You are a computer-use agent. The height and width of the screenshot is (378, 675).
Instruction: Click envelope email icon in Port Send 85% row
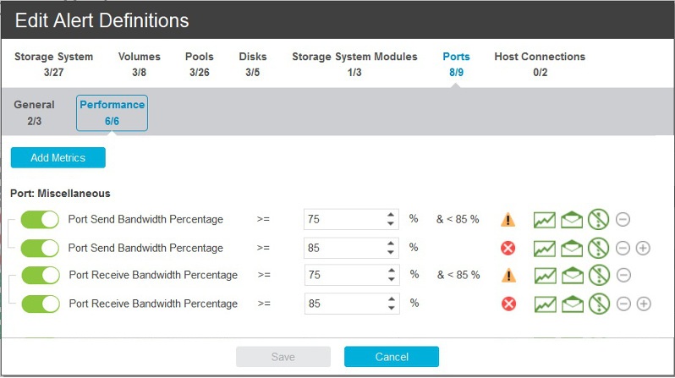[572, 248]
